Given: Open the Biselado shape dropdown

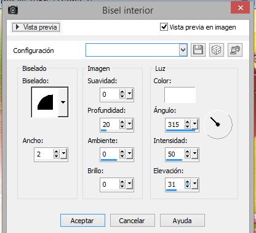Looking at the screenshot, I should [63, 102].
